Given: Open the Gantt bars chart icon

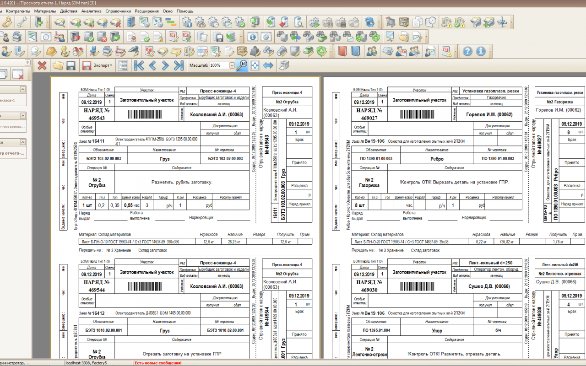Looking at the screenshot, I should point(171,22).
